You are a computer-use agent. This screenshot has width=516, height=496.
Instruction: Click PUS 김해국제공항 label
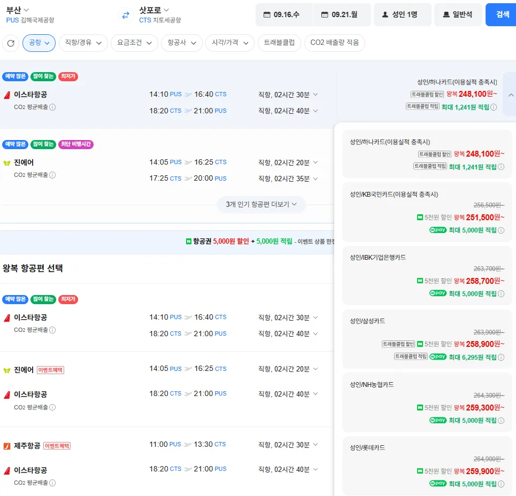click(30, 20)
